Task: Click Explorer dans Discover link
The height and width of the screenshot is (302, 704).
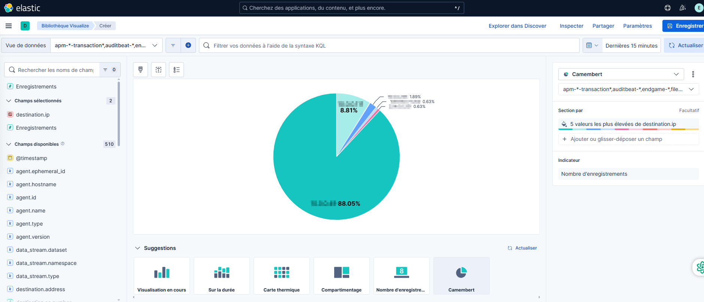Action: coord(517,26)
